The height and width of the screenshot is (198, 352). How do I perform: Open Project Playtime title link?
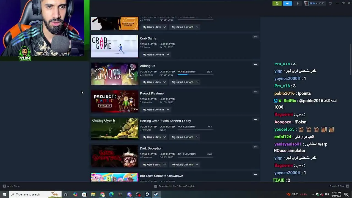tap(152, 93)
